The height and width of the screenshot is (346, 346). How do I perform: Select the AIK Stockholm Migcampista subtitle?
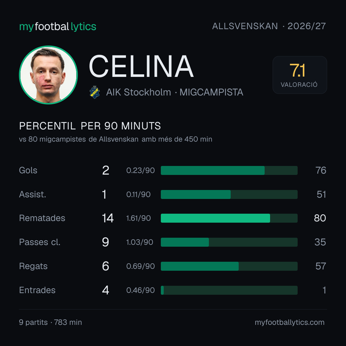coord(175,92)
